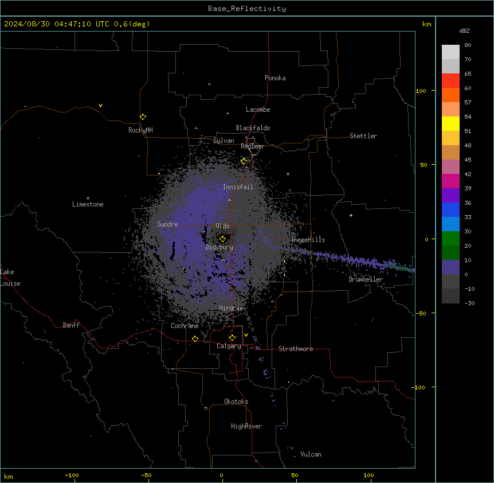The width and height of the screenshot is (494, 483).
Task: Click the Cochrane town label
Action: [185, 326]
